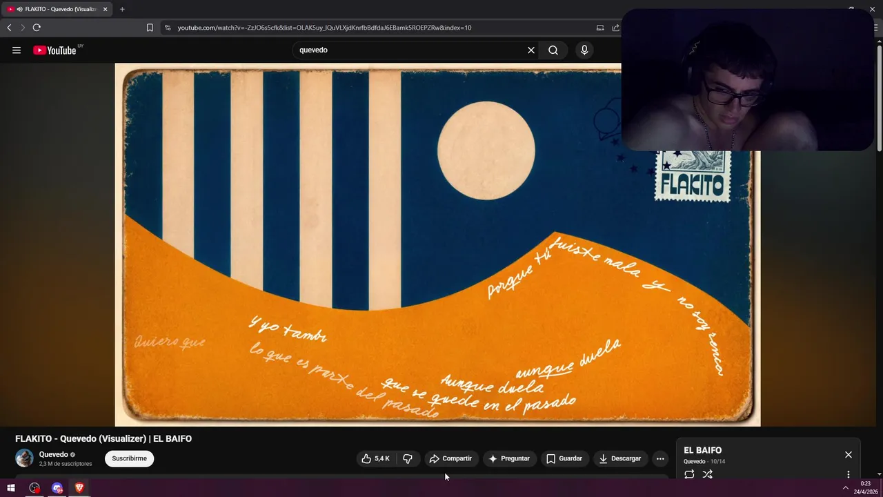Select the FLAKITO - Quevedo browser tab

pos(57,9)
